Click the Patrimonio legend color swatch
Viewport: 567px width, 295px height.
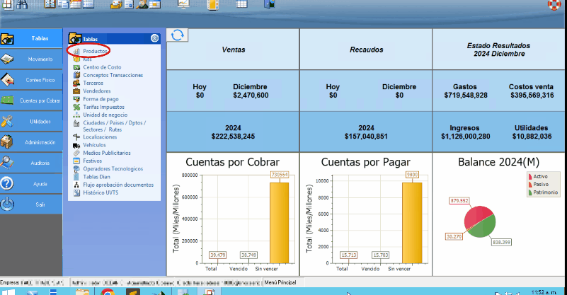tap(530, 192)
